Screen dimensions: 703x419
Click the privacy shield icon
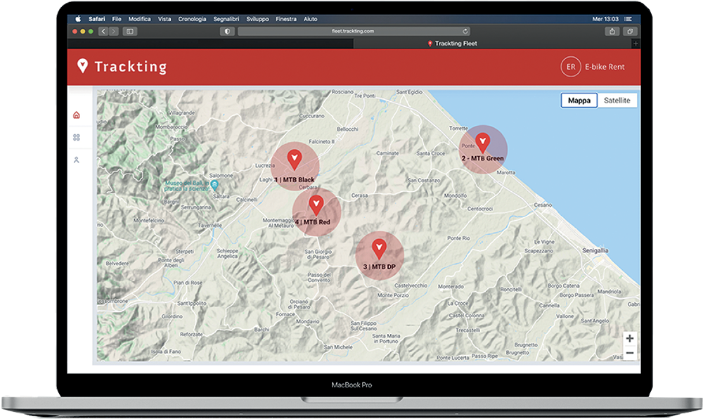click(227, 32)
